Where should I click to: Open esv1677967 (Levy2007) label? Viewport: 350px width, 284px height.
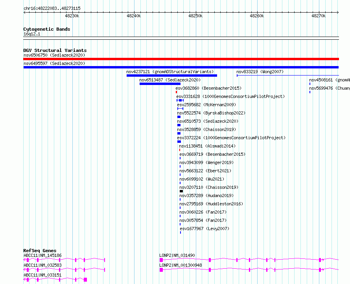(204, 229)
